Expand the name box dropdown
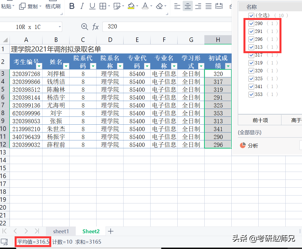 [x=60, y=27]
